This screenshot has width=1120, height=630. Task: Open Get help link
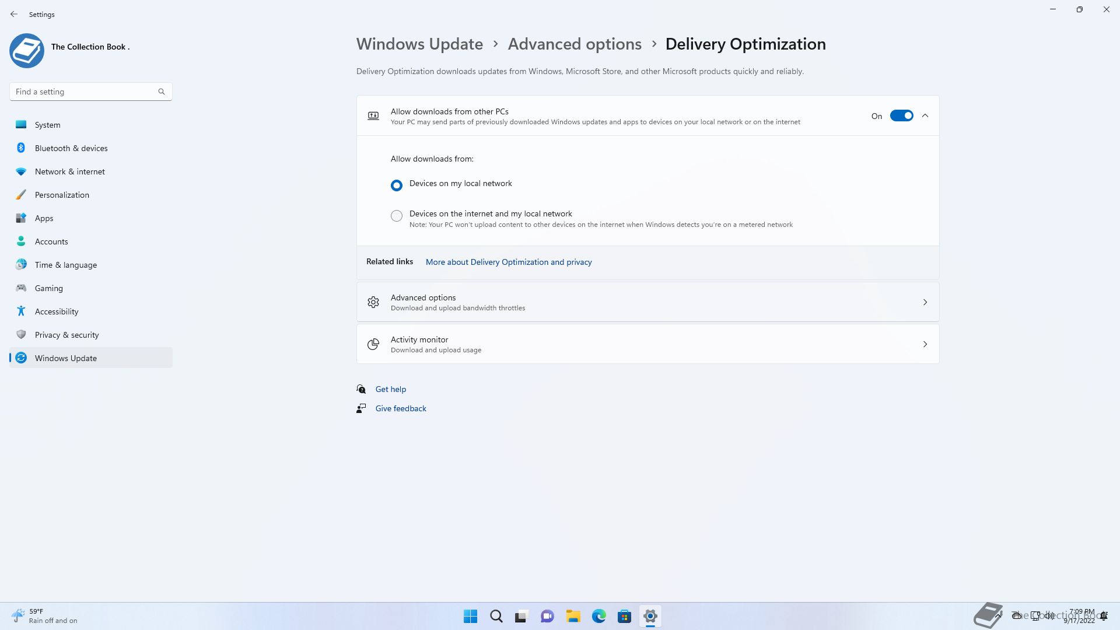tap(391, 389)
